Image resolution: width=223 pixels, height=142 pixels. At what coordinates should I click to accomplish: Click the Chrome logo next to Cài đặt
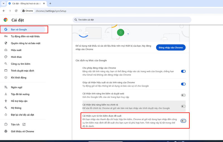pyautogui.click(x=6, y=20)
